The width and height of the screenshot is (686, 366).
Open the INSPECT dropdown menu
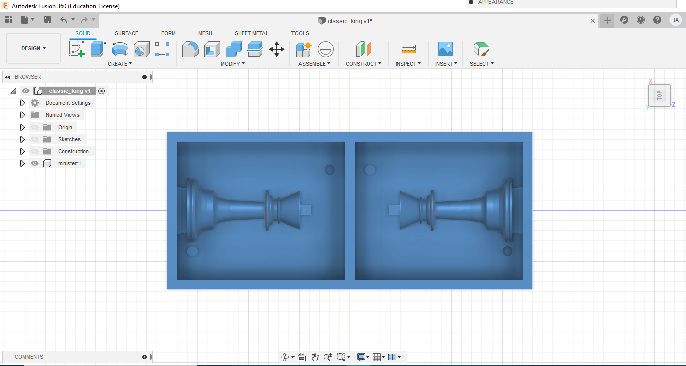tap(408, 64)
